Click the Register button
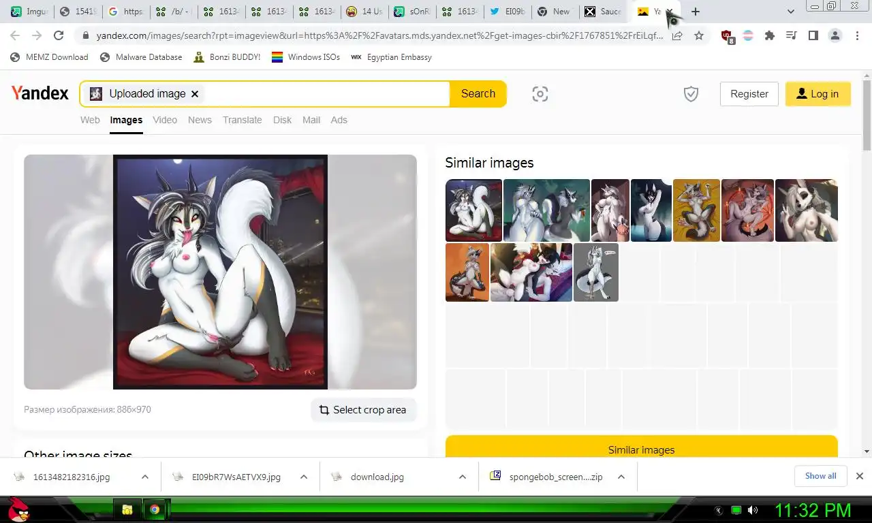 pyautogui.click(x=749, y=94)
